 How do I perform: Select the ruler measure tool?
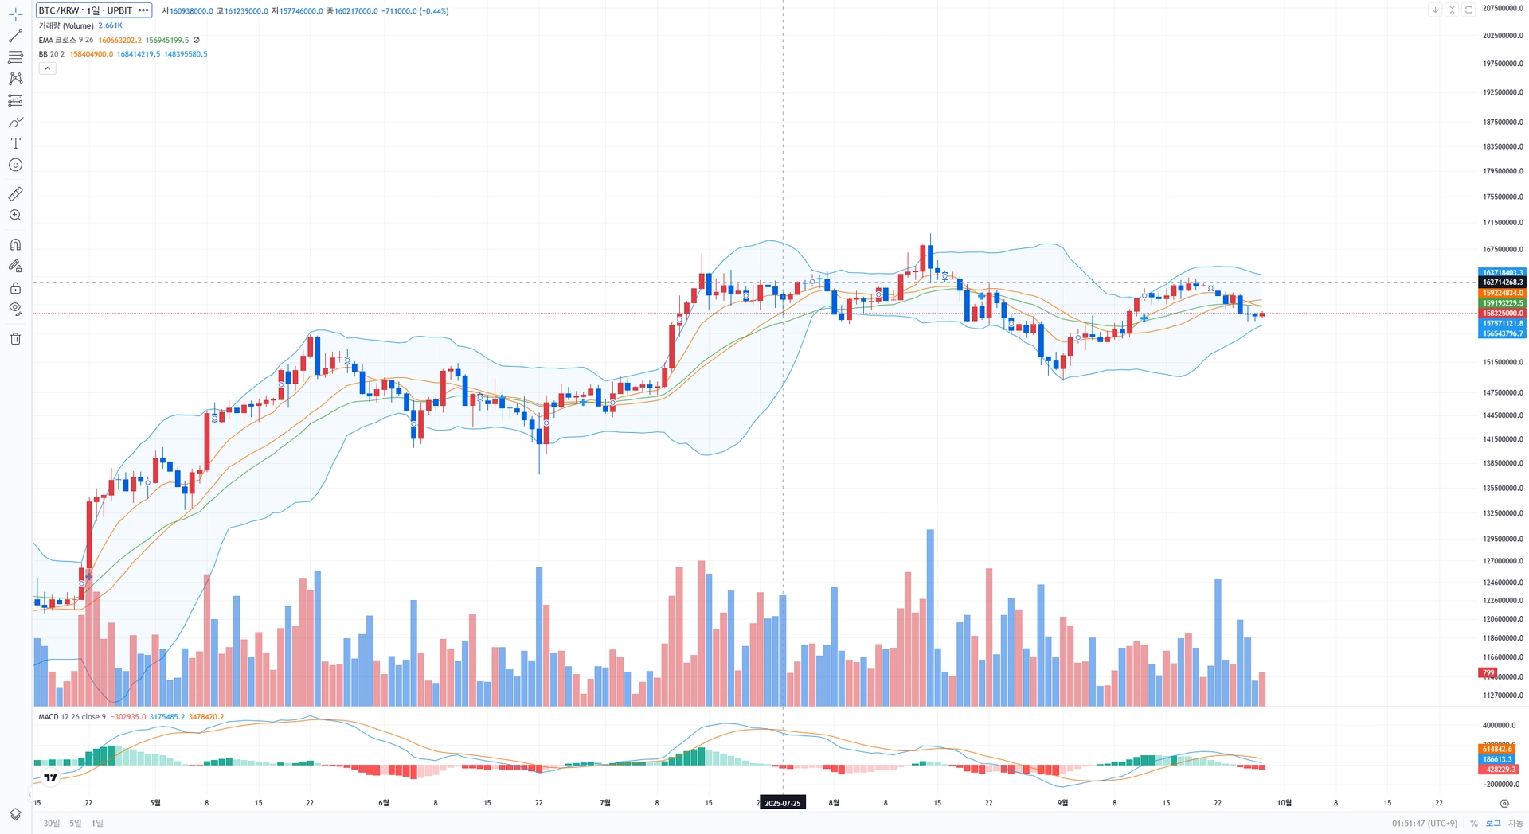[15, 193]
